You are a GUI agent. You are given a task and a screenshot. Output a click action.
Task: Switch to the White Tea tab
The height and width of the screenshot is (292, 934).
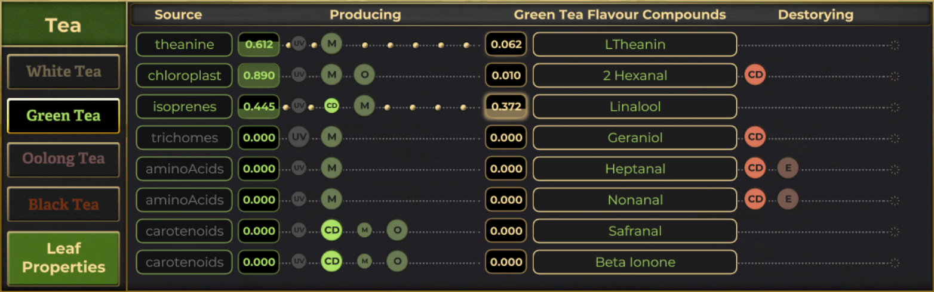(x=63, y=72)
